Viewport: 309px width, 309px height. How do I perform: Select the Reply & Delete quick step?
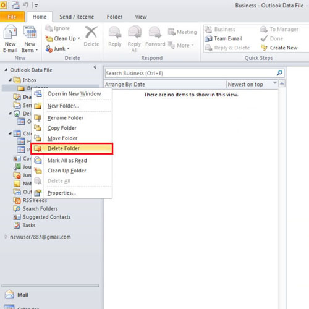point(227,48)
